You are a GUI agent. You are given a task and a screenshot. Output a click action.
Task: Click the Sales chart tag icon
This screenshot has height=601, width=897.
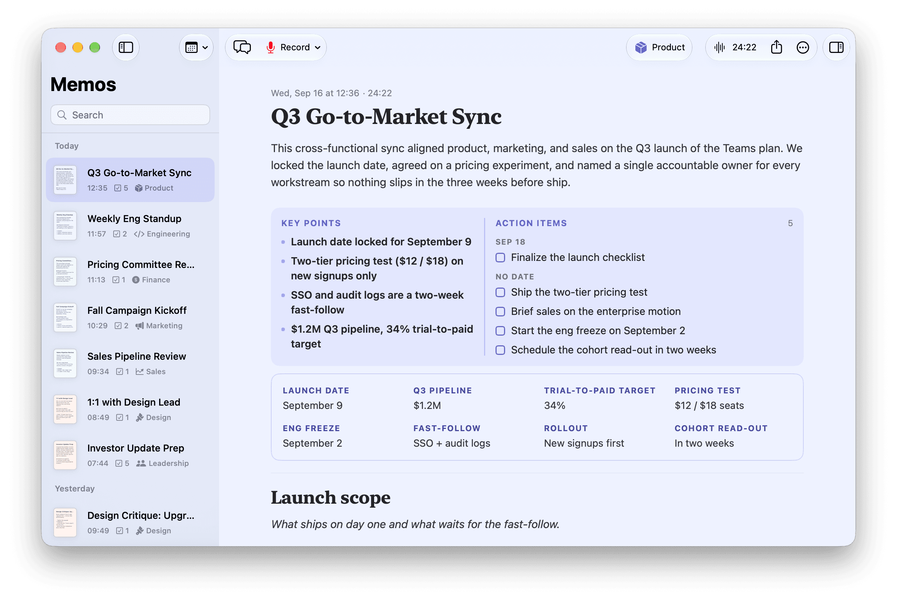[140, 372]
